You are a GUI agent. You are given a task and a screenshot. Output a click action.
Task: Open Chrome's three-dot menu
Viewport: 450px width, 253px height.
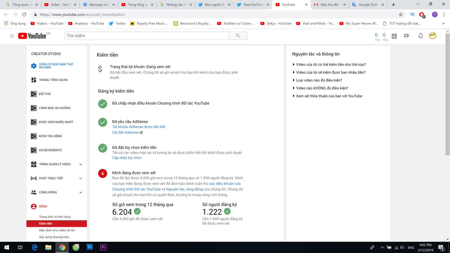pos(444,15)
